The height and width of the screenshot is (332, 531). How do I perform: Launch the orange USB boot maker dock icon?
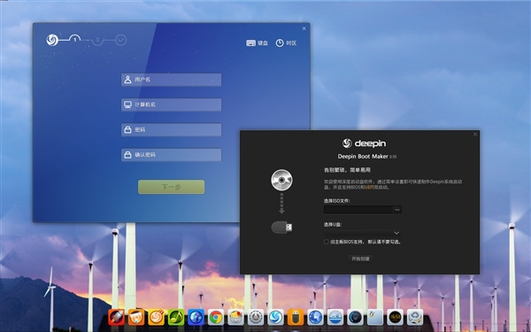pyautogui.click(x=296, y=318)
